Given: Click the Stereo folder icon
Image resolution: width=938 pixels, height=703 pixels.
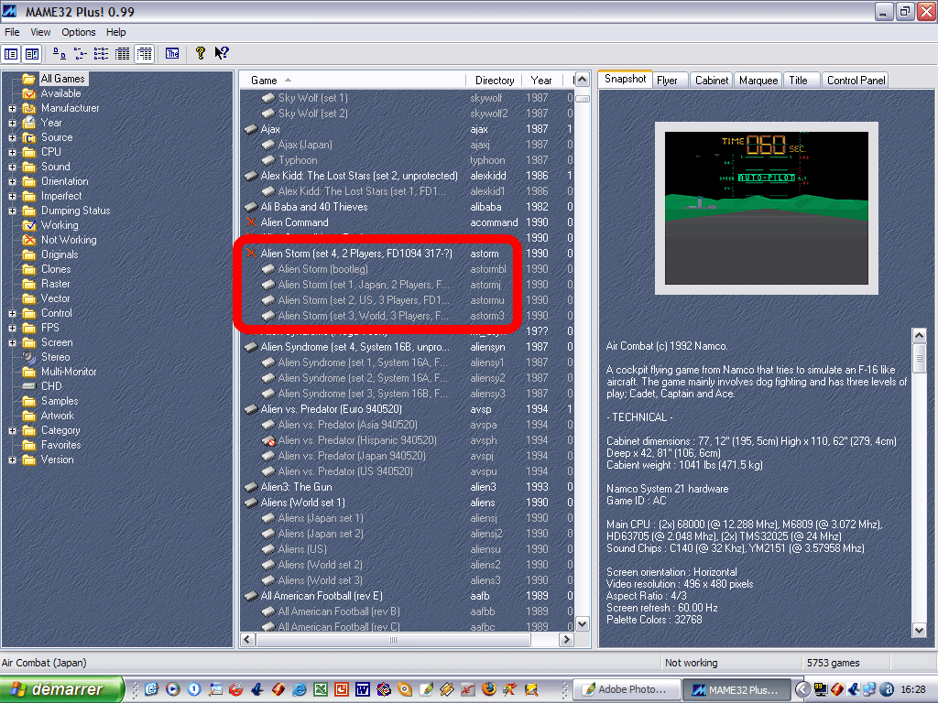Looking at the screenshot, I should (28, 357).
